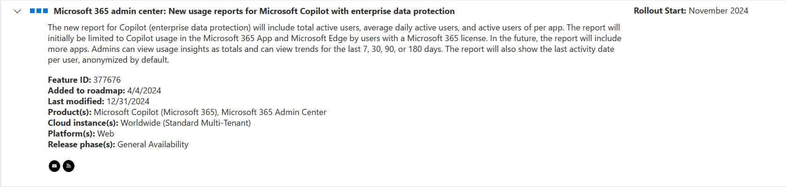Click the Platform(s) Web entry
The height and width of the screenshot is (187, 786).
[105, 134]
